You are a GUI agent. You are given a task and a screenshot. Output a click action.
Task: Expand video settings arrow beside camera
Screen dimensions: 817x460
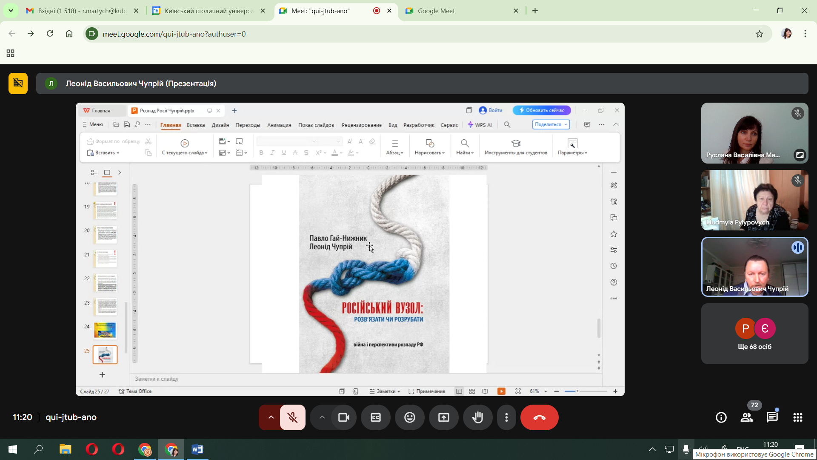coord(322,417)
